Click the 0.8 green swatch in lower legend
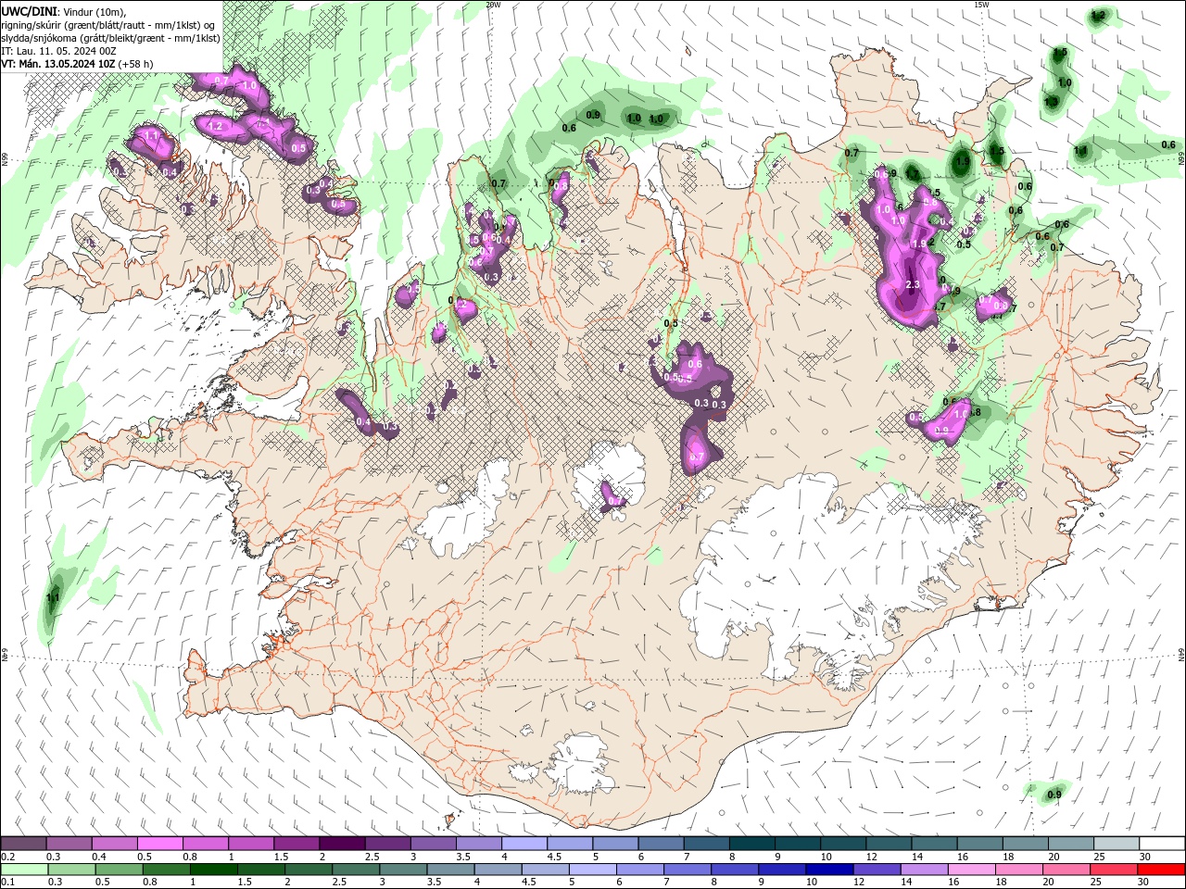 pyautogui.click(x=166, y=869)
